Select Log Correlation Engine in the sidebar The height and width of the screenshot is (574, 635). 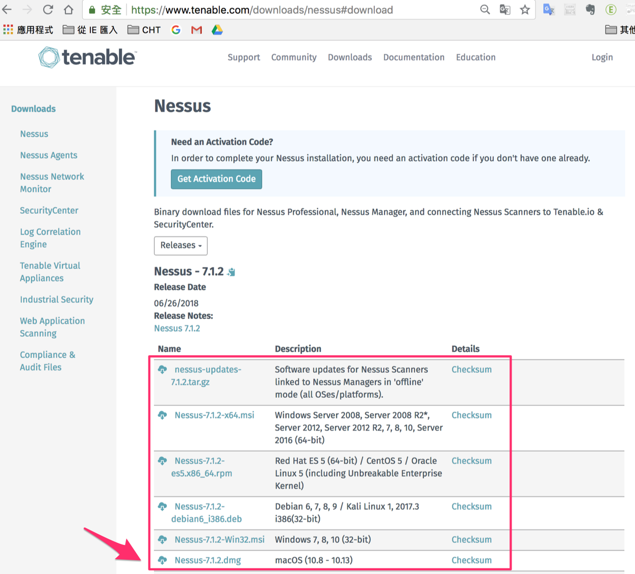[50, 238]
